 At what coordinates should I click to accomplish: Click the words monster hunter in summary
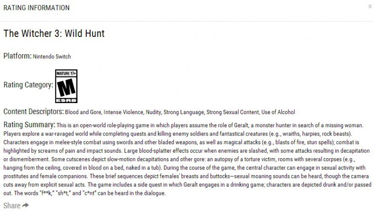[x=274, y=125]
